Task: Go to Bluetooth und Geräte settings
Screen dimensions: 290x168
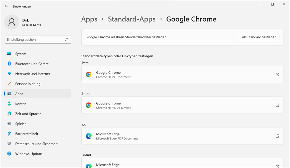Action: coord(32,64)
